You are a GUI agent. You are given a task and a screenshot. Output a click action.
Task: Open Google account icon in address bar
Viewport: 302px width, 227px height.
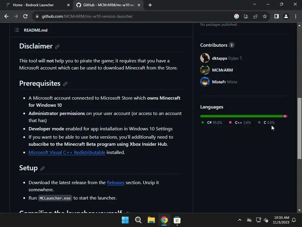click(236, 16)
